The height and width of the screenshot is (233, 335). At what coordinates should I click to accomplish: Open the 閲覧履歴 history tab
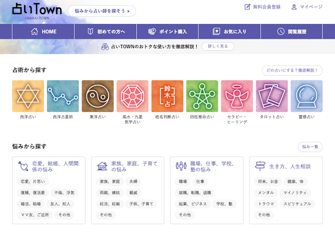(x=292, y=31)
